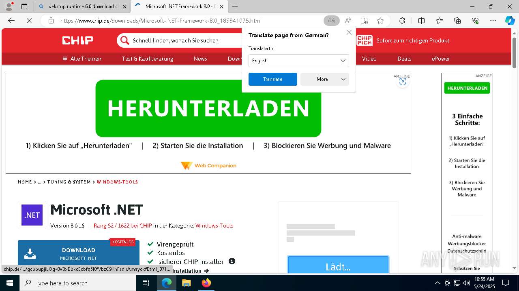The image size is (519, 291).
Task: Open News menu item
Action: click(x=200, y=59)
